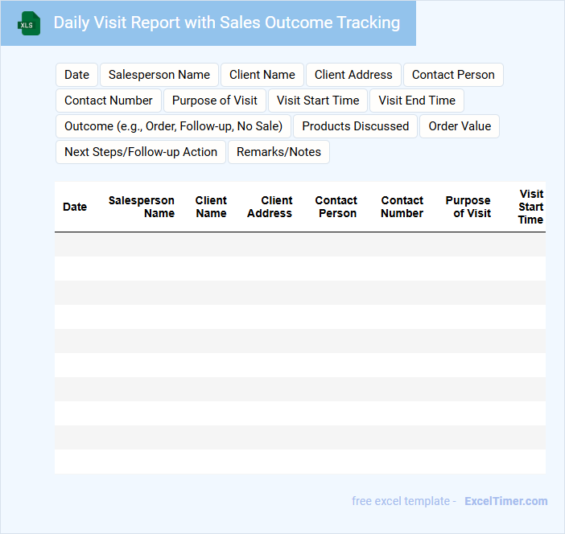565x534 pixels.
Task: Click the Daily Visit Report title text
Action: coord(227,23)
